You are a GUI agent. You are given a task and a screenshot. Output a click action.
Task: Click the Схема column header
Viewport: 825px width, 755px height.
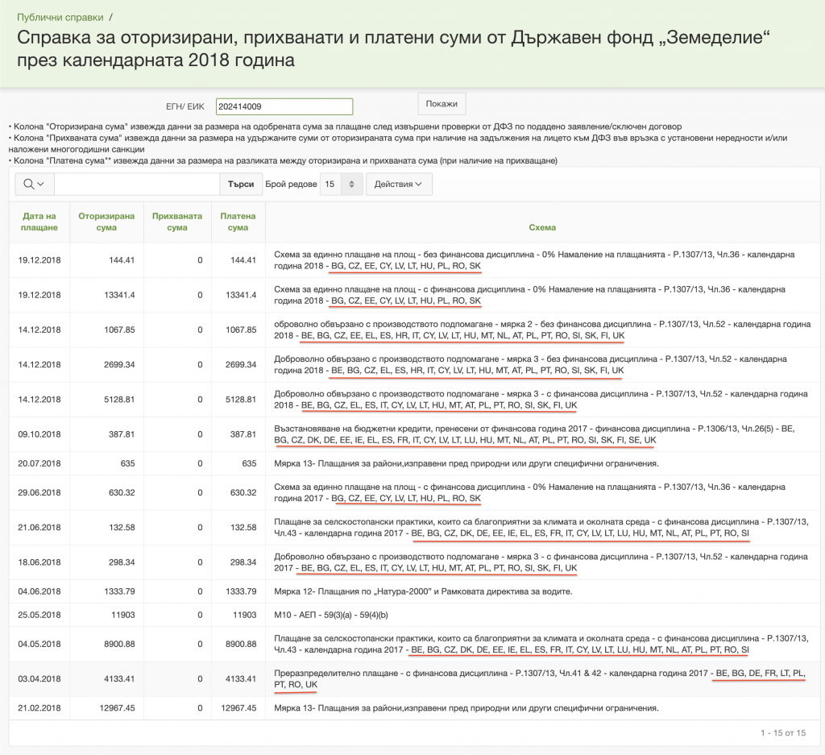pyautogui.click(x=541, y=227)
